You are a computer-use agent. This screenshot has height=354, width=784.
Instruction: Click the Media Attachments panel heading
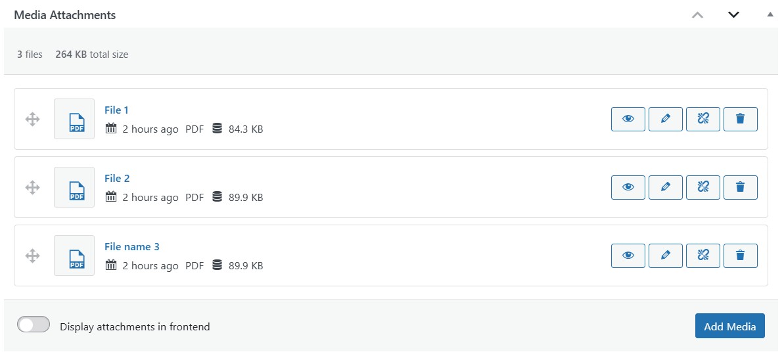point(65,15)
